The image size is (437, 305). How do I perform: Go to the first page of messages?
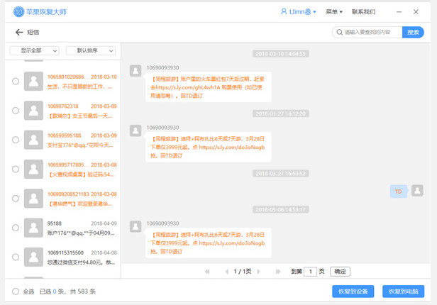207,272
